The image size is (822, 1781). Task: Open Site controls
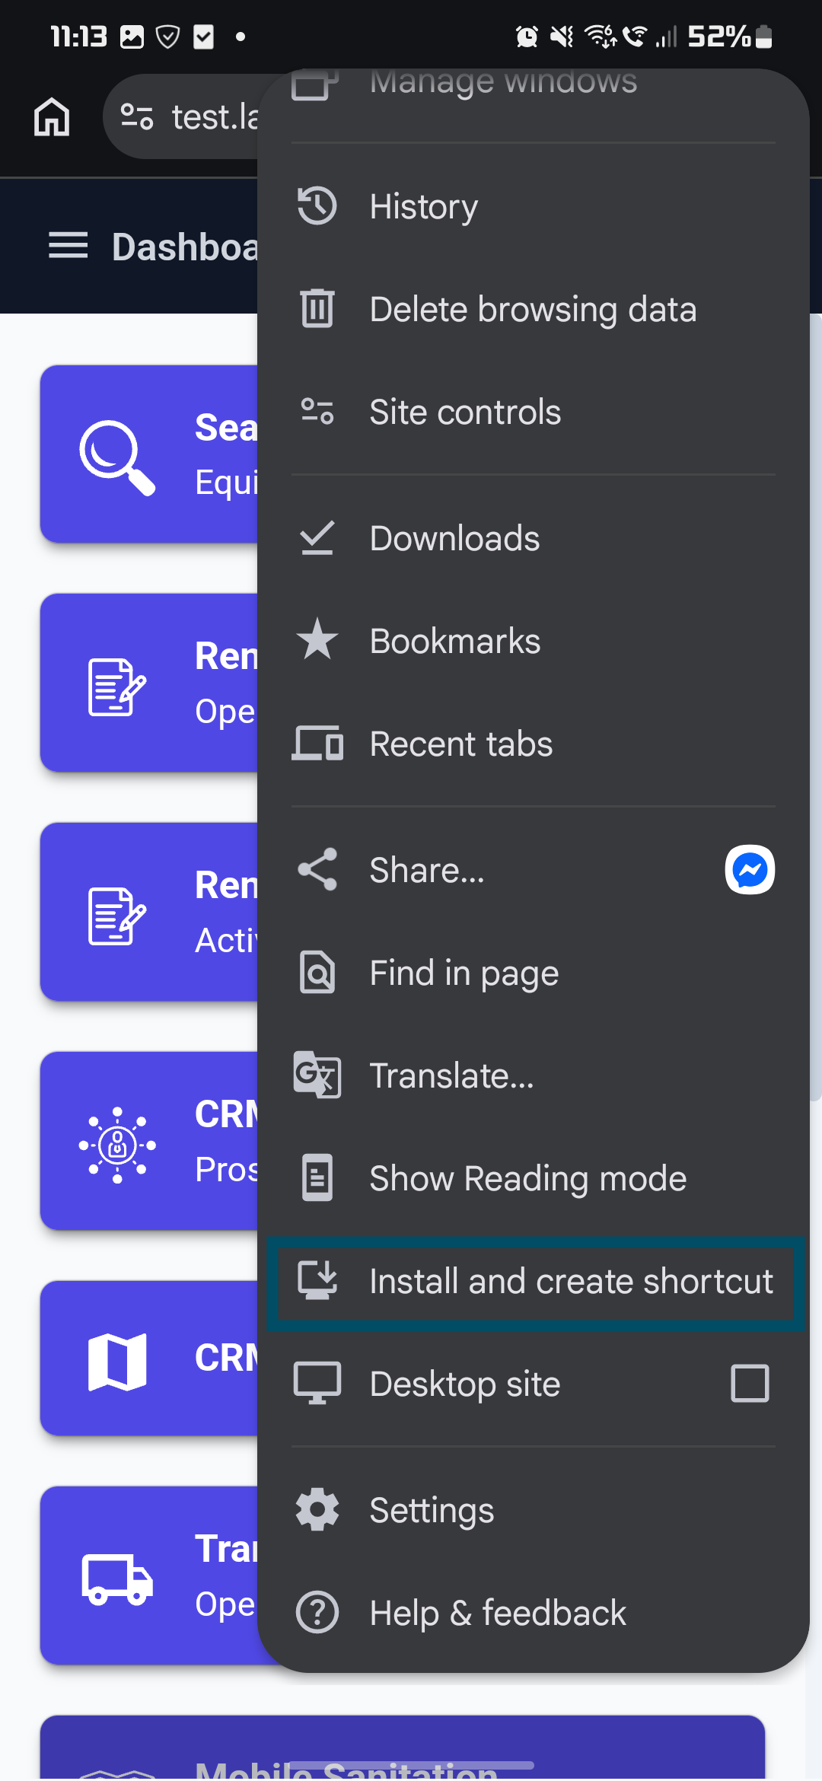pos(533,412)
